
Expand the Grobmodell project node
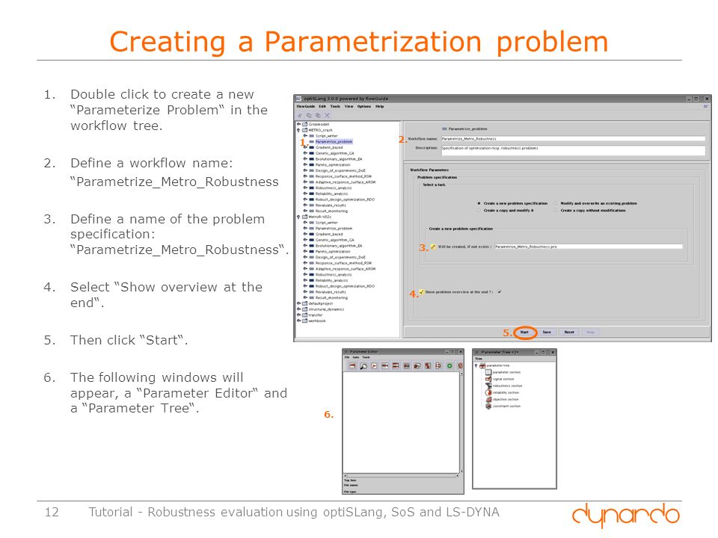(299, 124)
